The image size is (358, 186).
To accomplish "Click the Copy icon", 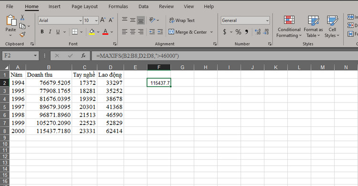I will [22, 26].
